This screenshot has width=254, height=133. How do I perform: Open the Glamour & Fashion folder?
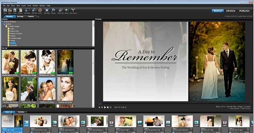point(16,33)
